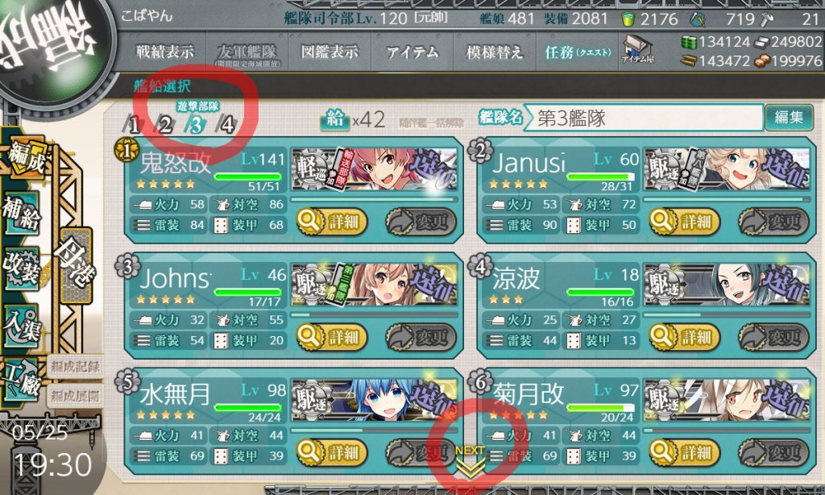The height and width of the screenshot is (495, 825).
Task: Switch to fleet 1 selector
Action: point(134,125)
